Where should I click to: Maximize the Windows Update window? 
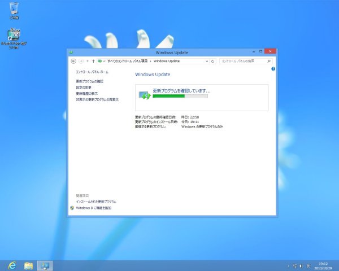[260, 51]
